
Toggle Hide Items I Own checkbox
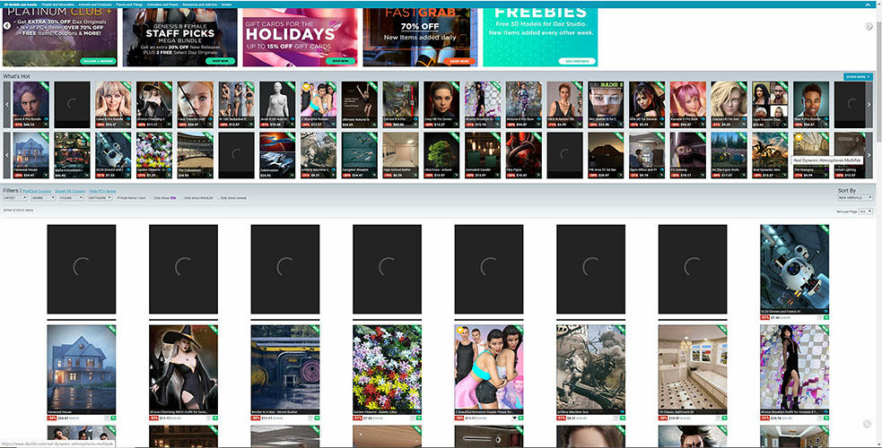click(119, 197)
